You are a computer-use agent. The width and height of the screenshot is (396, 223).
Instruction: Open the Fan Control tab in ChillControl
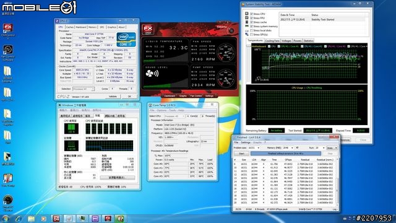tap(196, 96)
